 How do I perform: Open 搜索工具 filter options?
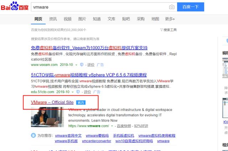point(169,30)
